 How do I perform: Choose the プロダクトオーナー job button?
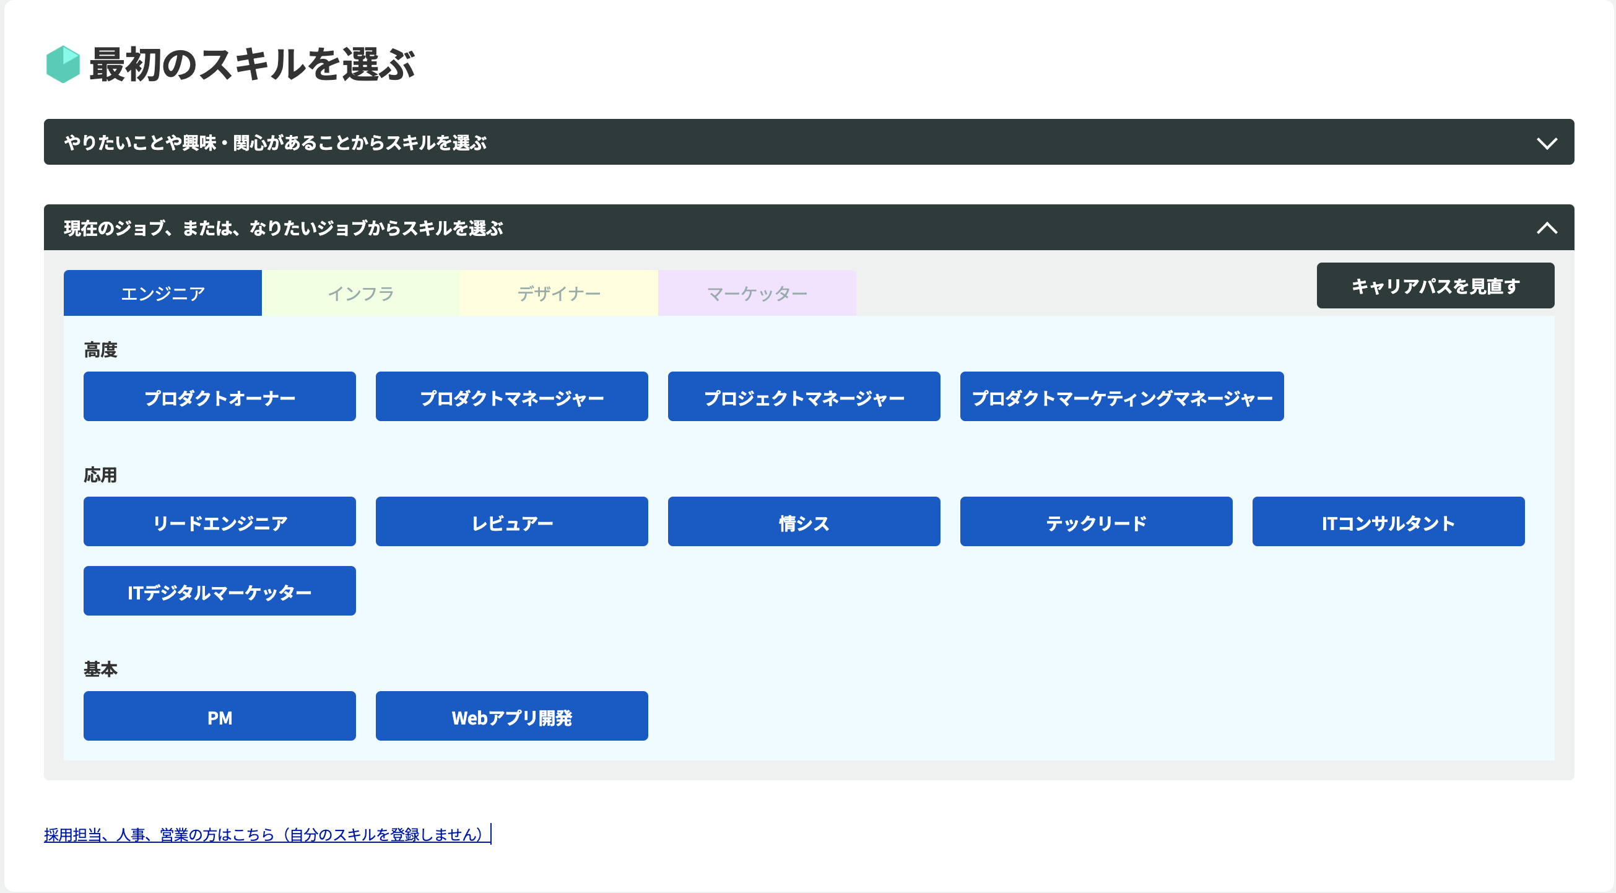click(220, 396)
